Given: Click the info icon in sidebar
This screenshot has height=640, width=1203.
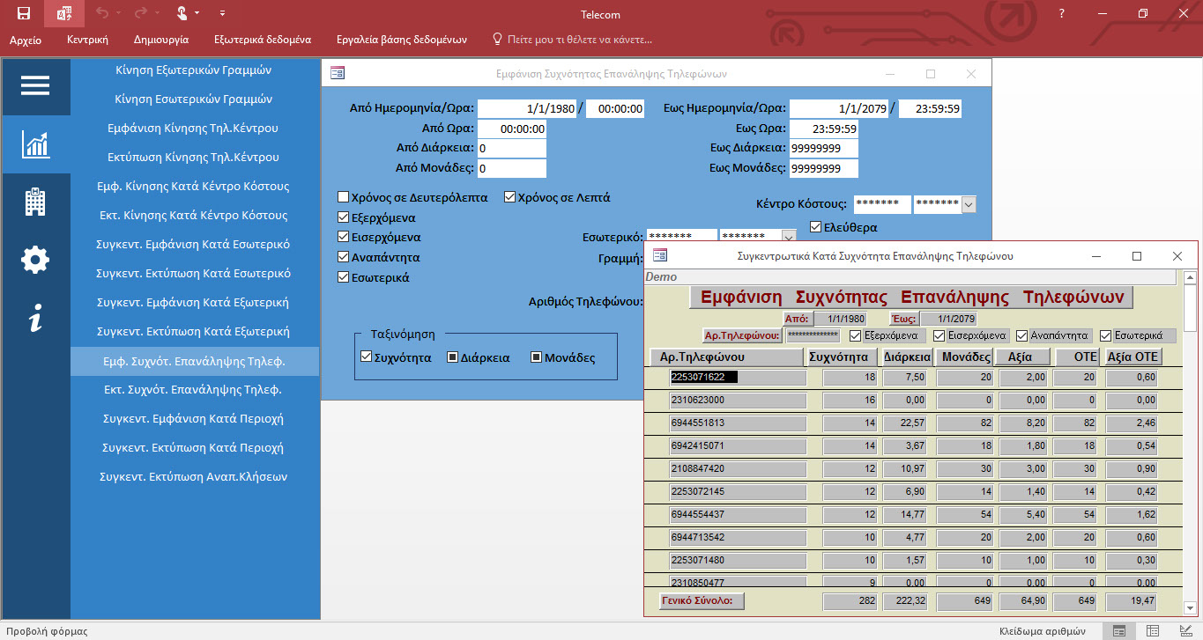Looking at the screenshot, I should 35,318.
